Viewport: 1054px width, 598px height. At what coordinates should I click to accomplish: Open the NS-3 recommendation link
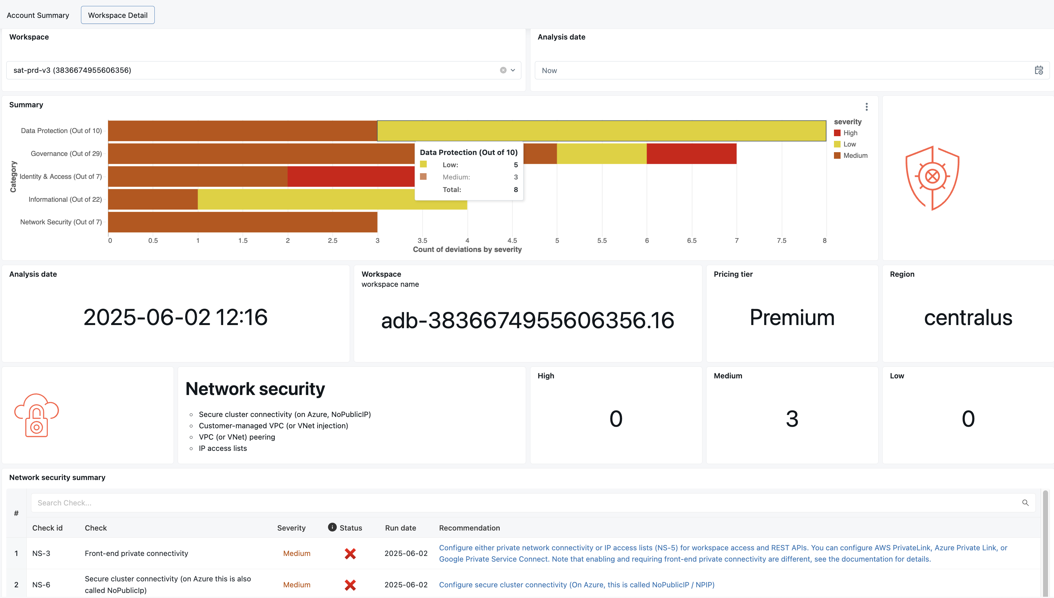[723, 553]
